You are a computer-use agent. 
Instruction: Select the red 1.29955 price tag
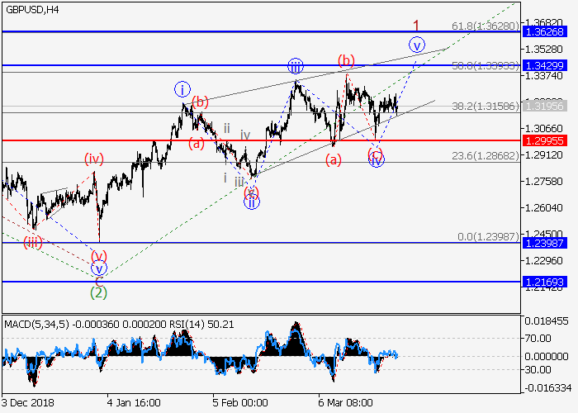548,140
